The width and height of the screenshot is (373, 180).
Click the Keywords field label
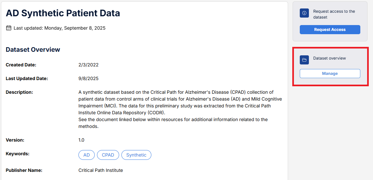[x=18, y=154]
